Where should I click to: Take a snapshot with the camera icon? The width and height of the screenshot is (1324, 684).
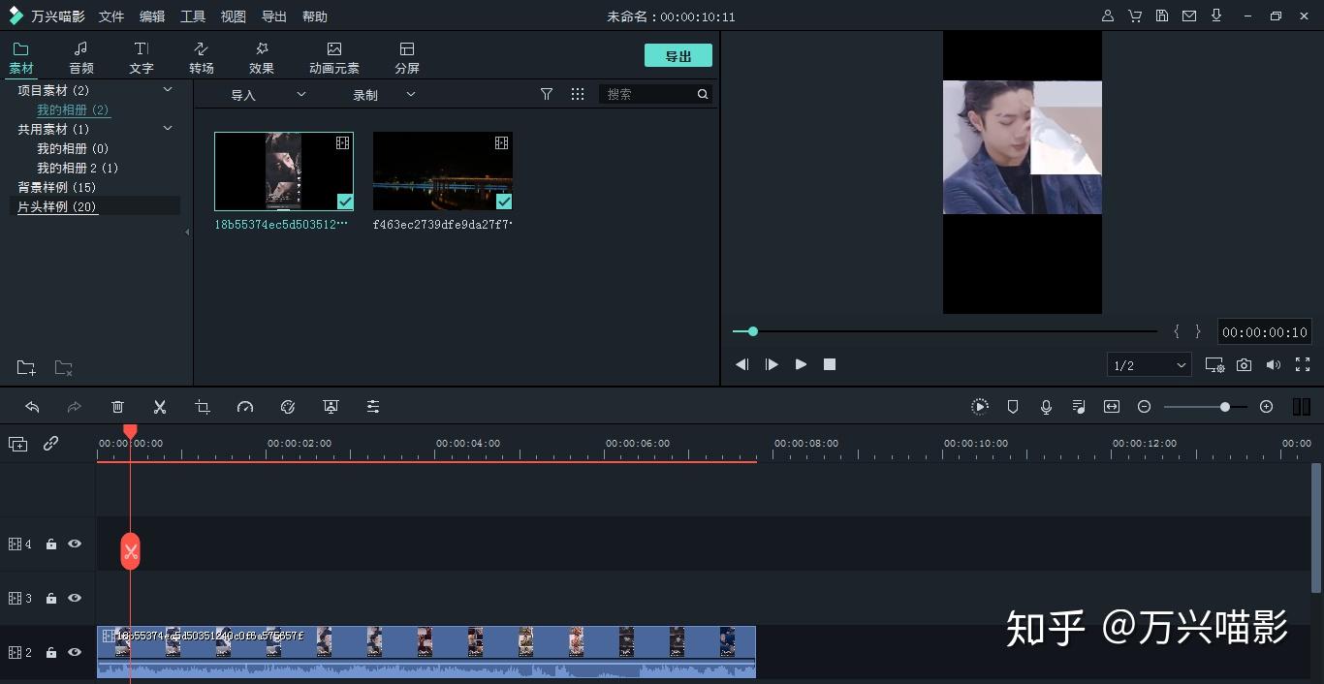click(x=1245, y=364)
